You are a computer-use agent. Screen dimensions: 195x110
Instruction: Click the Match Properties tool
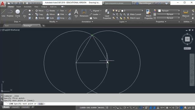(148, 14)
